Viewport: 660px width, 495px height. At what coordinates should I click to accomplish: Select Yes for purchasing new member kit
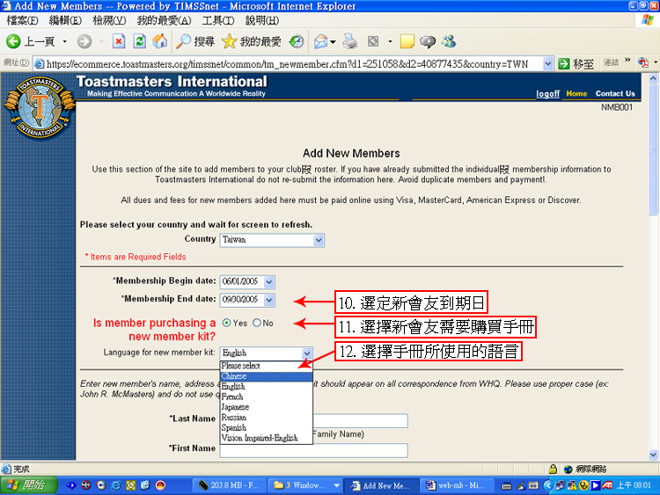pos(227,323)
